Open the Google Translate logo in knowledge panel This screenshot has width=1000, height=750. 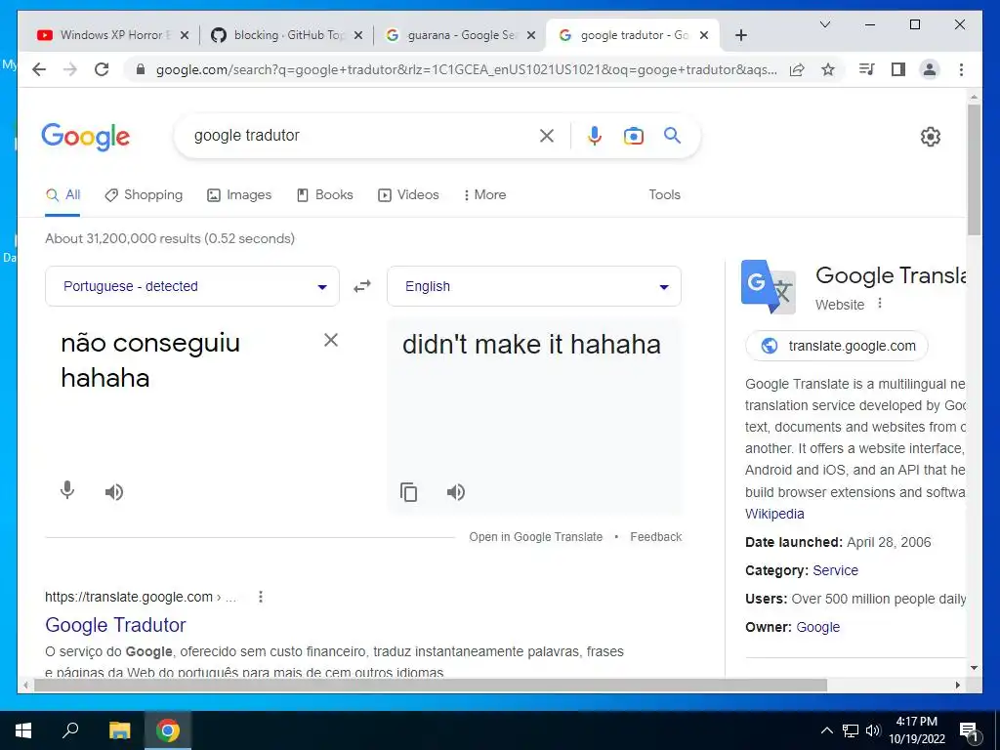[x=769, y=286]
